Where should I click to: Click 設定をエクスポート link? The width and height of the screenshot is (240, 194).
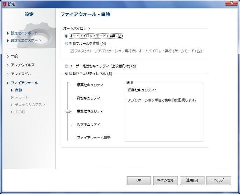[x=26, y=40]
